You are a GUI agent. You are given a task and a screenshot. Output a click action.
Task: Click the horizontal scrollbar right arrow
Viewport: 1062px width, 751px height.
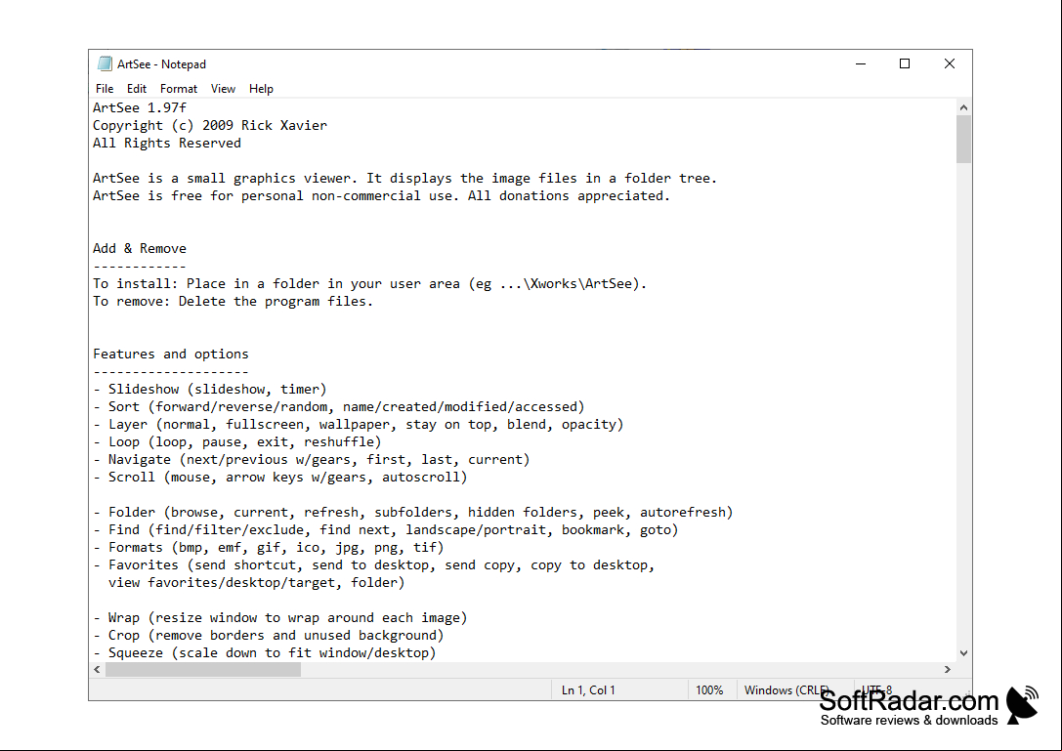pos(948,669)
